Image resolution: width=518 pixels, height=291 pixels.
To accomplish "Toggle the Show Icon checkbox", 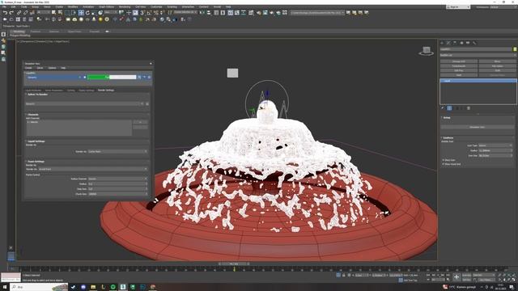I will (x=444, y=160).
